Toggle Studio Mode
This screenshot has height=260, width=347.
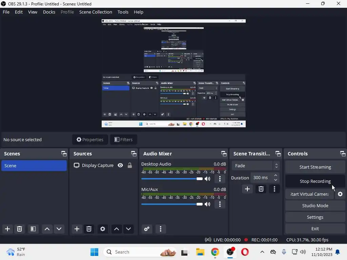pos(315,205)
